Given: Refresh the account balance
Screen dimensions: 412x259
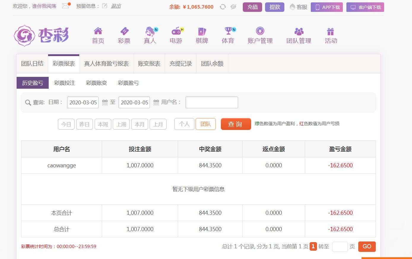Looking at the screenshot, I should (223, 7).
